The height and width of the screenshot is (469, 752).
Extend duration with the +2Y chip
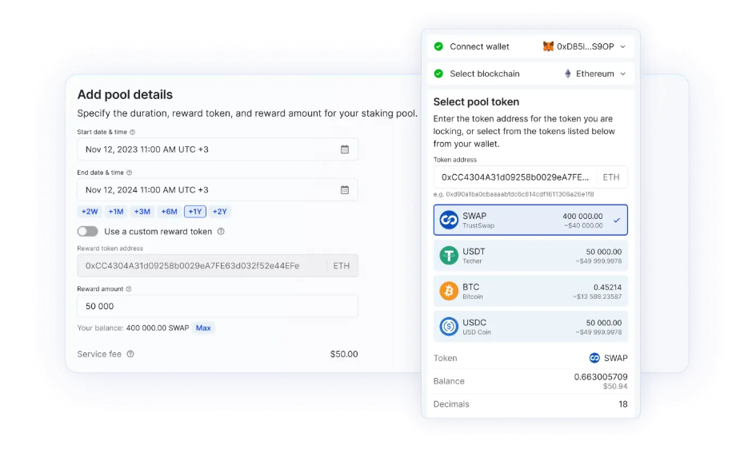coord(221,211)
